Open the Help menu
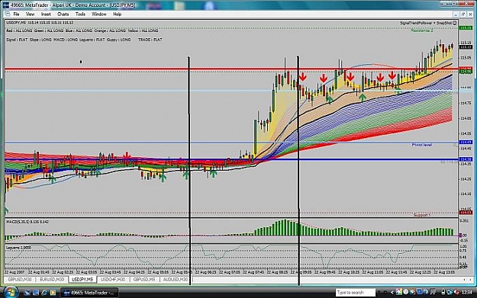This screenshot has width=477, height=298. (x=117, y=14)
